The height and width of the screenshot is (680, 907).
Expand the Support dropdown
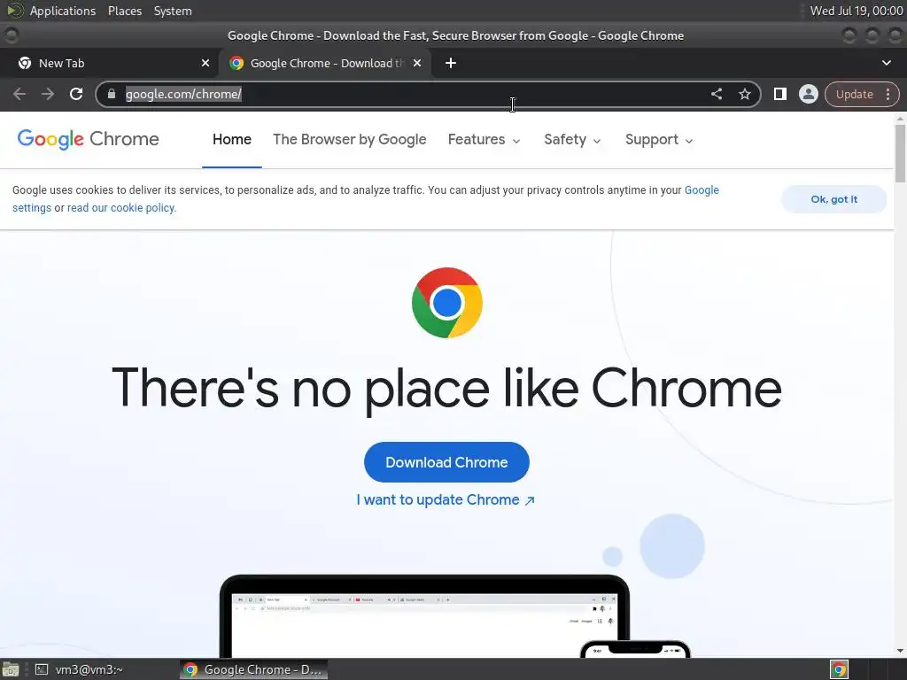point(659,139)
